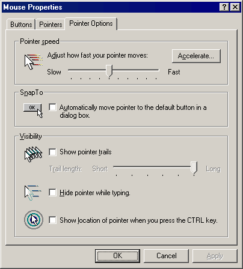The height and width of the screenshot is (269, 243).
Task: Click the pointer trails icon
Action: (x=33, y=154)
